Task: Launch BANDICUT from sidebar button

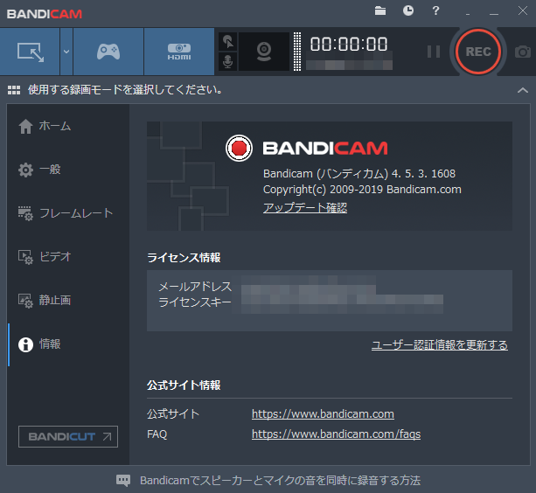Action: click(68, 437)
